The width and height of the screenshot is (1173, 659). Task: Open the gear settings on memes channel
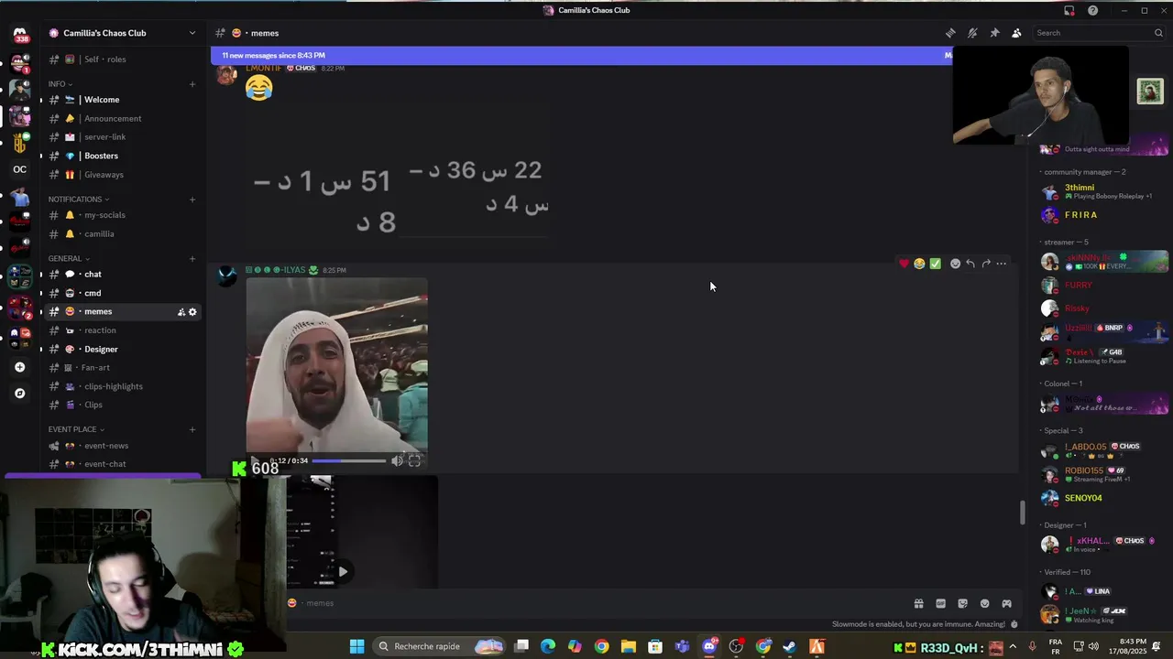(192, 312)
